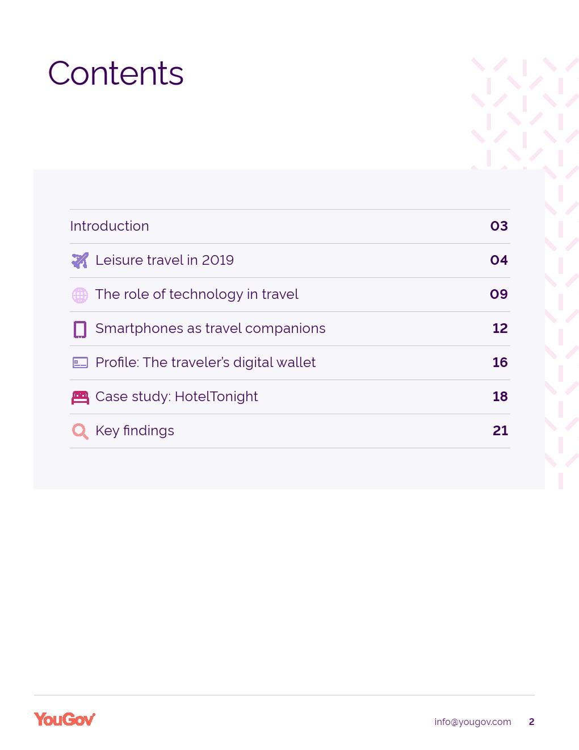Click the smartphone icon in contents list

click(80, 329)
